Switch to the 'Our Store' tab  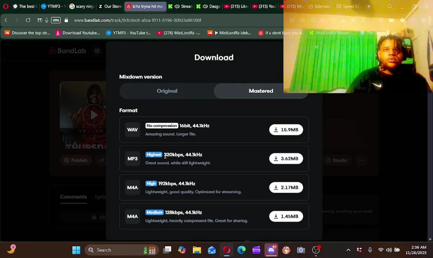pos(110,6)
